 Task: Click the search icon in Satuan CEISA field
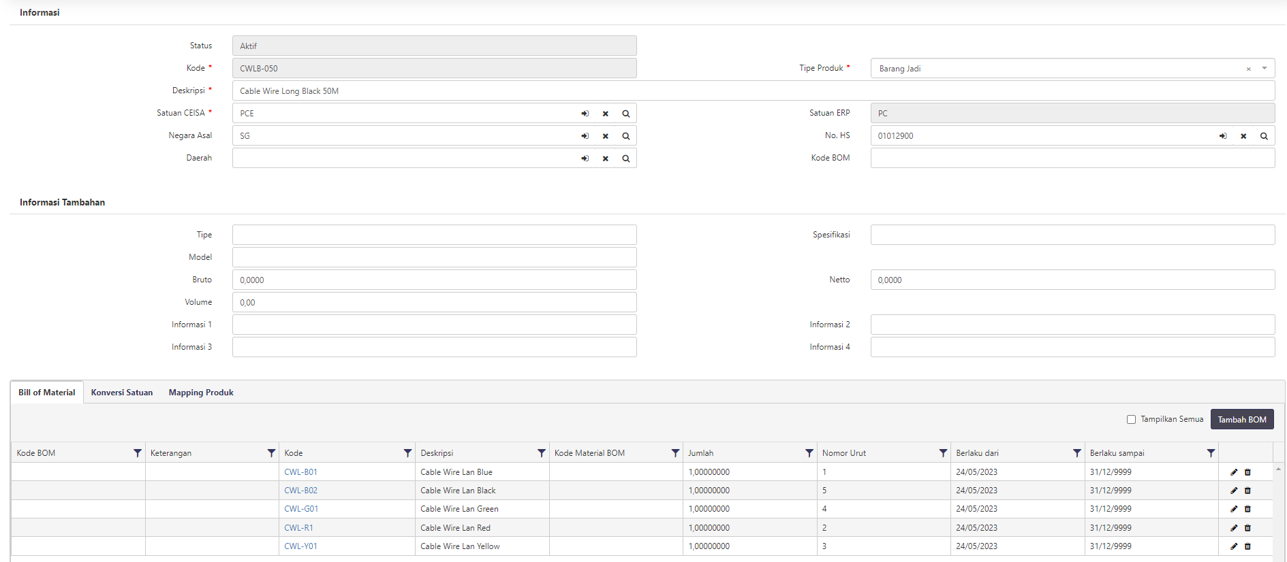click(625, 114)
